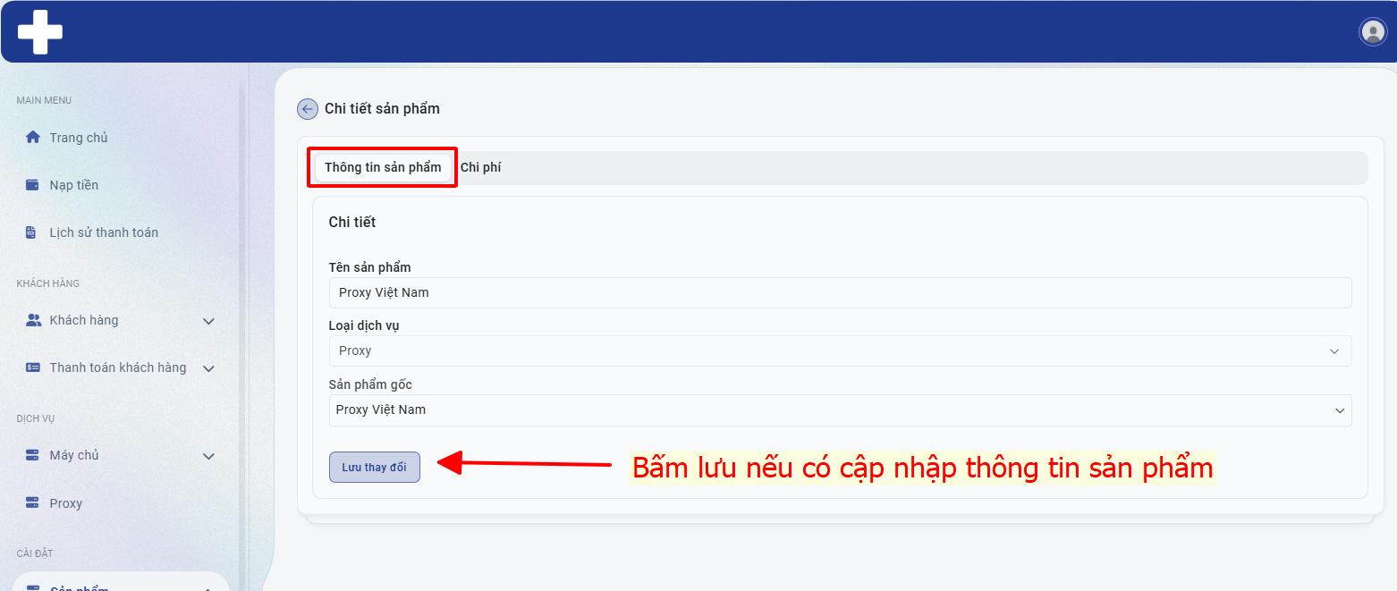This screenshot has height=591, width=1397.
Task: Open Nạp tiền page in sidebar
Action: [x=73, y=185]
